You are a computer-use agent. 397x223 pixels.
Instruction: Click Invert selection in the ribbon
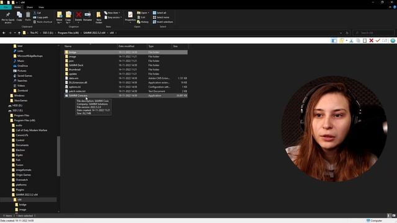pyautogui.click(x=163, y=22)
